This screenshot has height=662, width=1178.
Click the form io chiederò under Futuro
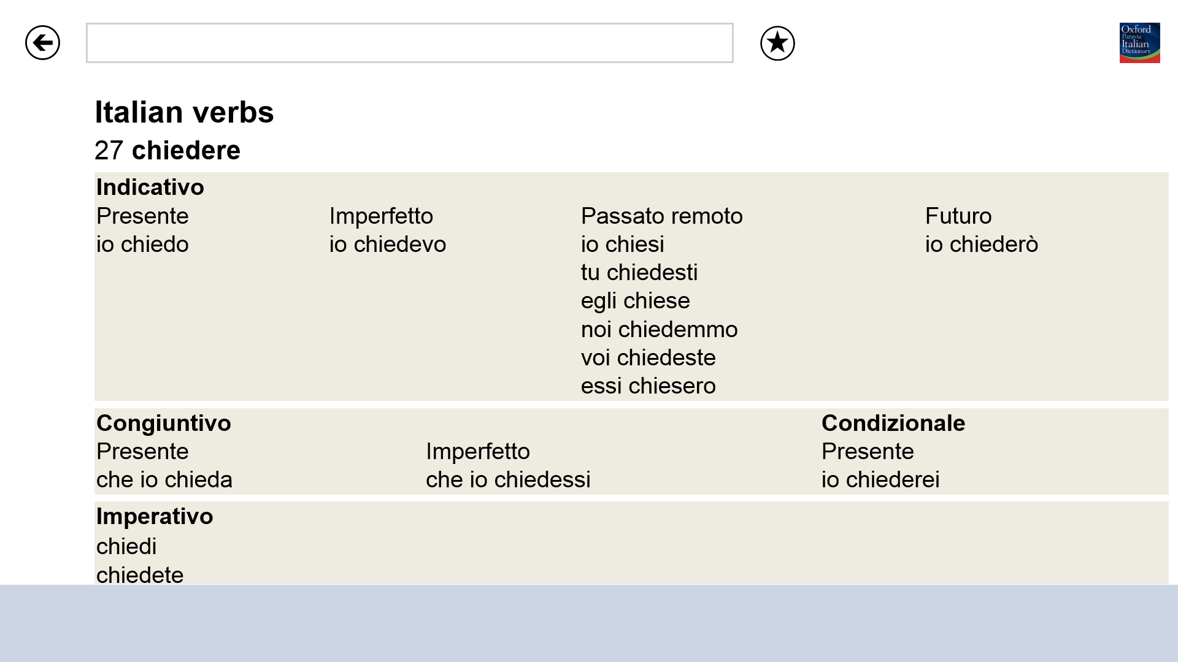point(981,244)
